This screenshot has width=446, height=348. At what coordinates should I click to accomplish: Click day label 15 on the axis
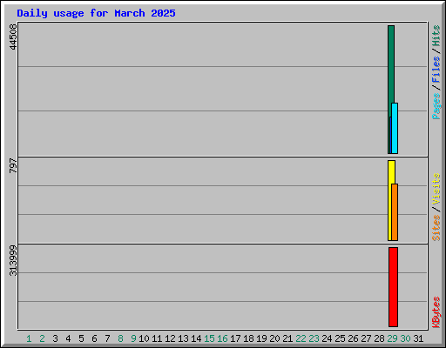click(x=209, y=338)
